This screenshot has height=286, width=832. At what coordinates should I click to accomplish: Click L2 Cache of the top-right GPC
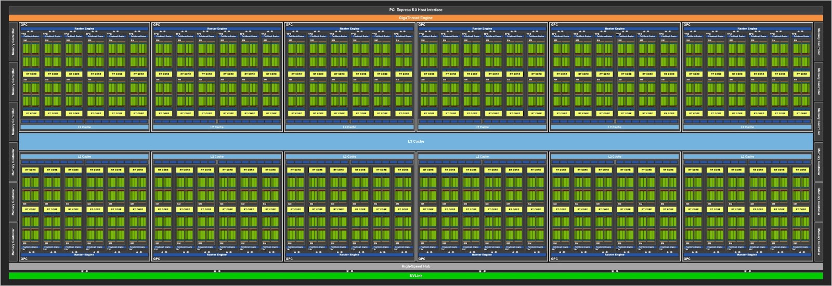(747, 127)
